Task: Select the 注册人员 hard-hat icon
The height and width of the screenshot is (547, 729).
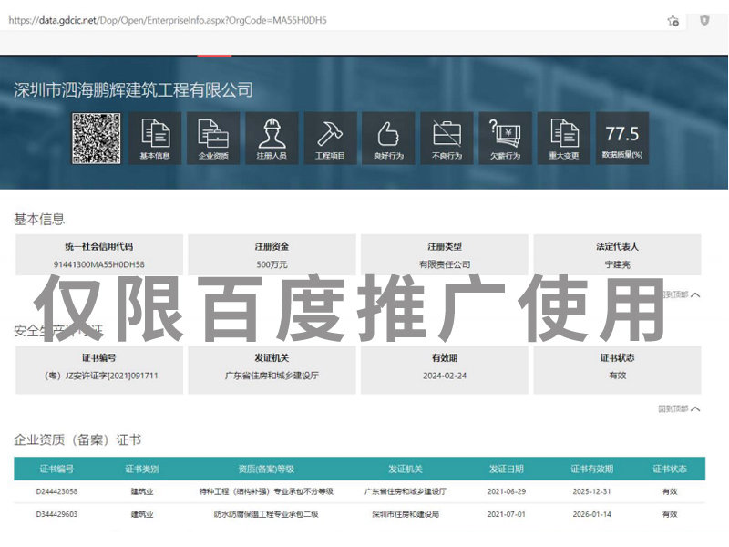Action: [272, 139]
